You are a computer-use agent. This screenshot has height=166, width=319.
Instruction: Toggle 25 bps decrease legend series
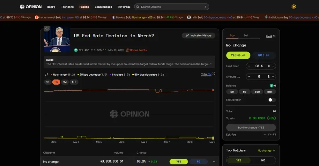click(93, 75)
